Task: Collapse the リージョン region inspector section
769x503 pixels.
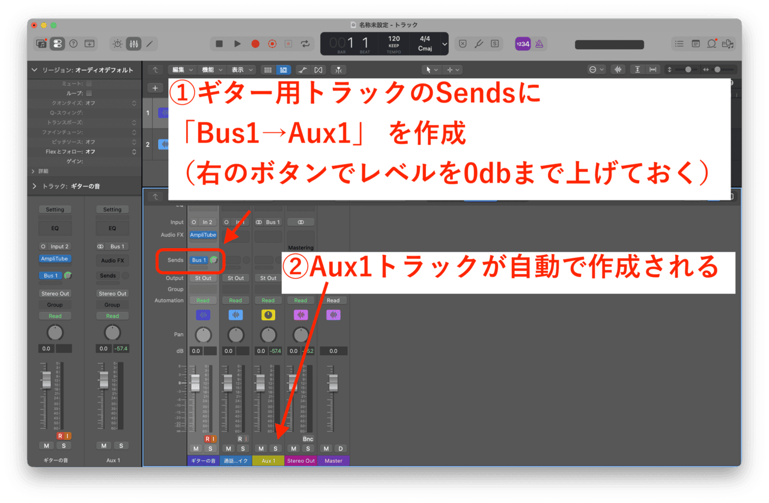Action: coord(34,70)
